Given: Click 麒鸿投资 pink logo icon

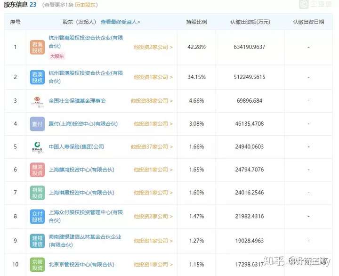Looking at the screenshot, I should pyautogui.click(x=37, y=170).
